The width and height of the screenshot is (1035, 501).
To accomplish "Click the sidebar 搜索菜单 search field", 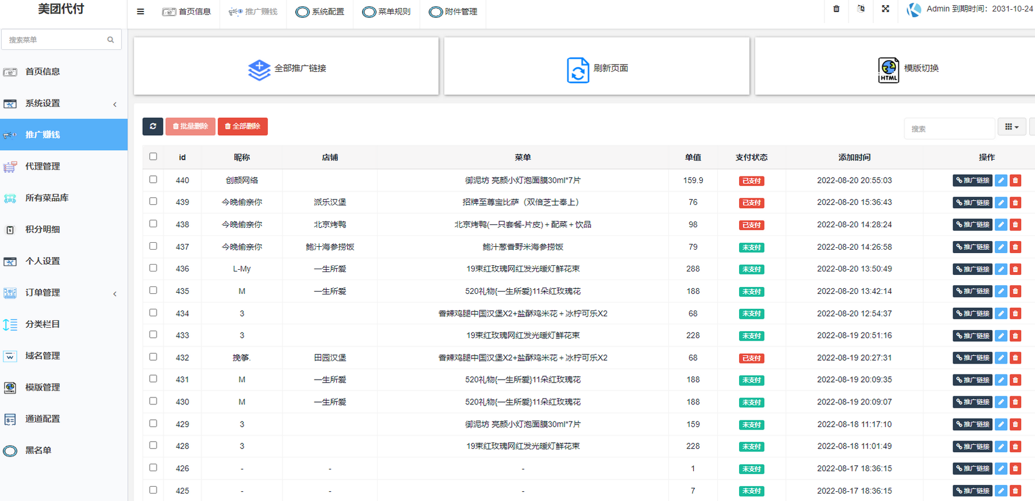I will [62, 40].
